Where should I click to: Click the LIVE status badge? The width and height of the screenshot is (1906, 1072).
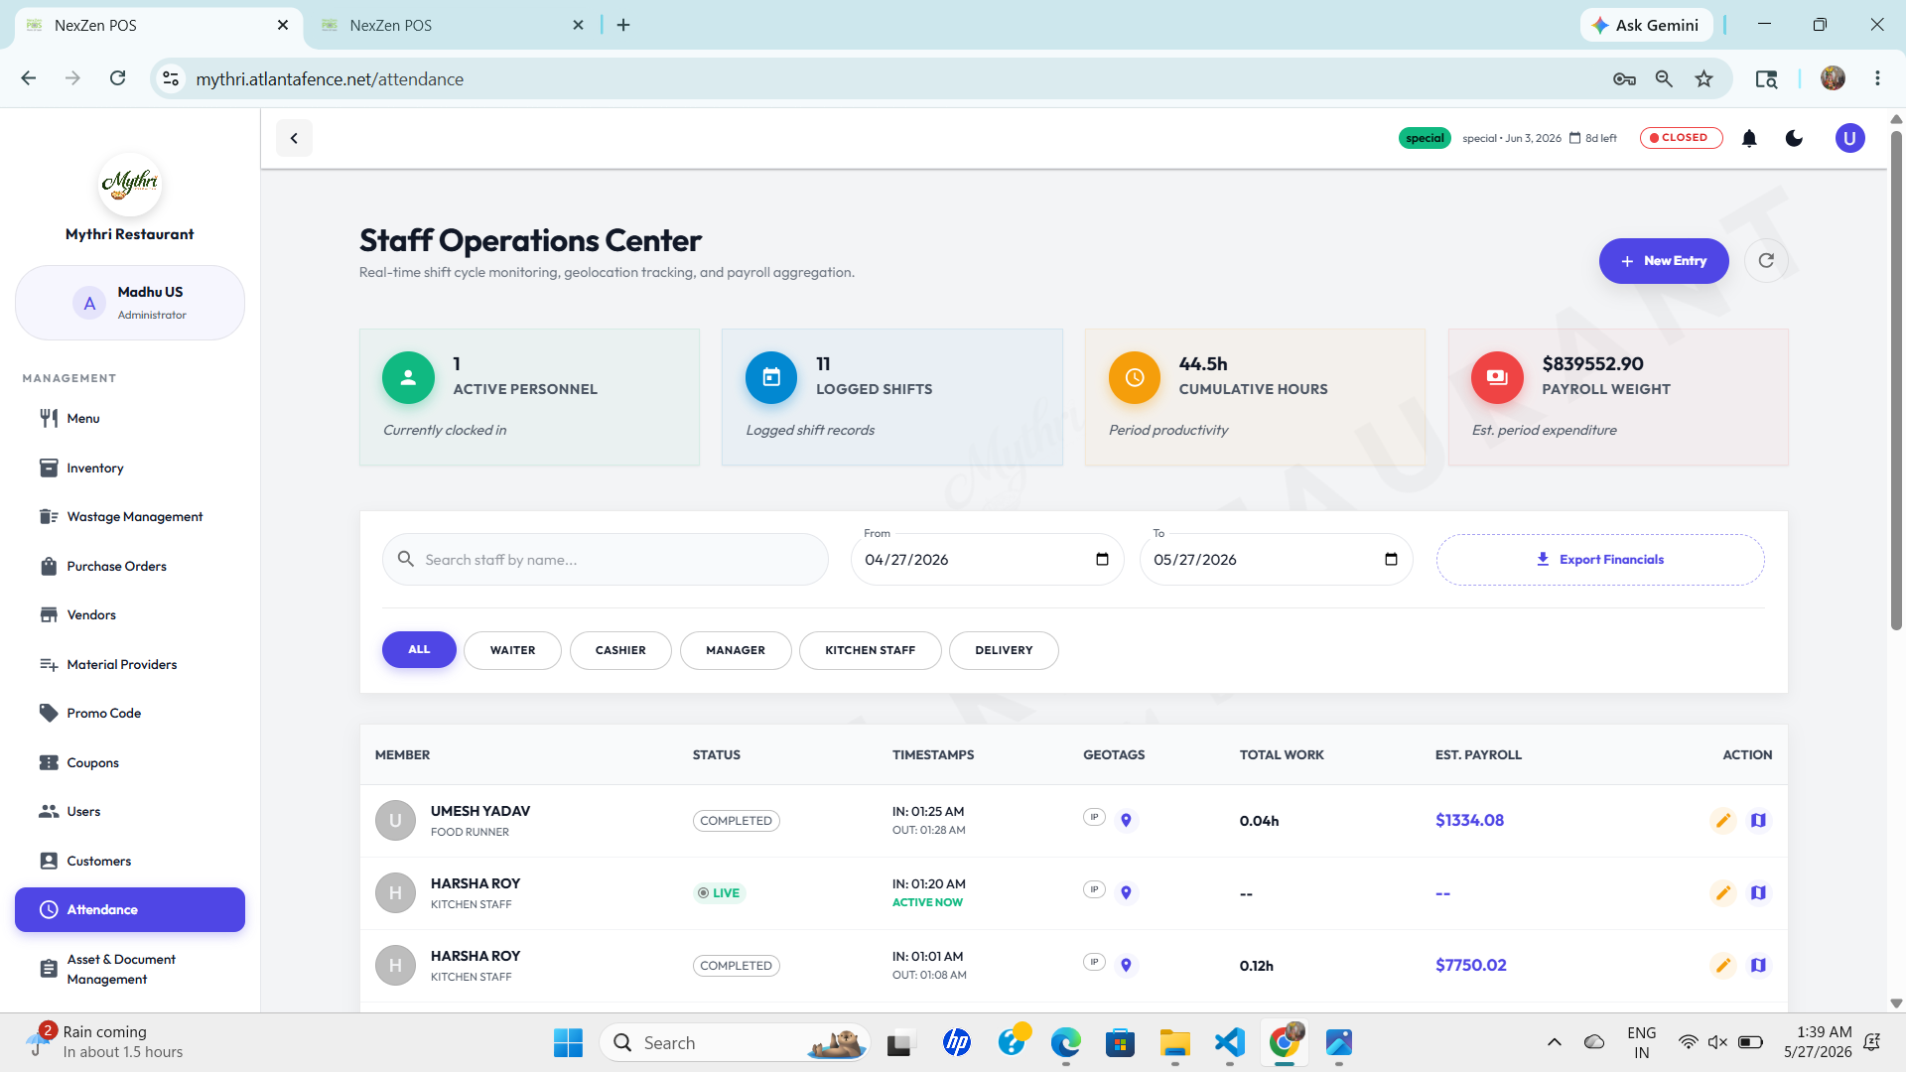pyautogui.click(x=719, y=892)
